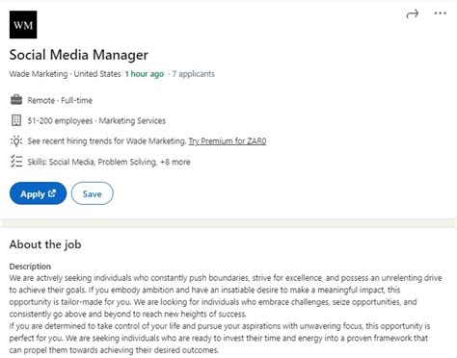Screen dimensions: 457x358
Task: Click the '1 hour ago' posting time
Action: point(145,74)
